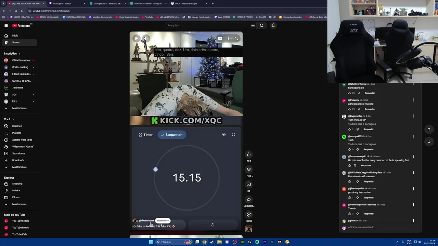Show more subscriptions under kitoz
The width and height of the screenshot is (438, 246).
click(18, 108)
